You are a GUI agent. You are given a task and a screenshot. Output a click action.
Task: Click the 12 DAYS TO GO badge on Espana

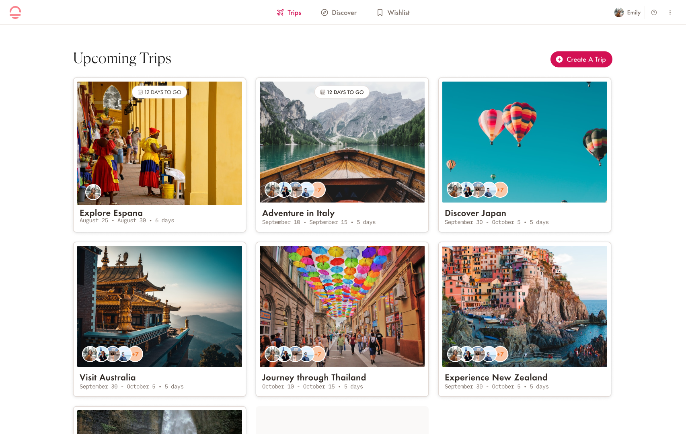pos(160,92)
